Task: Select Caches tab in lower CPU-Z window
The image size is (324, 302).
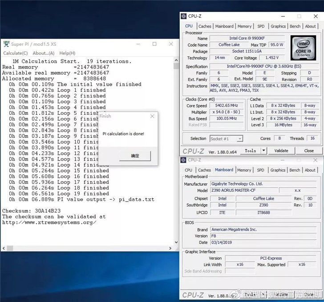Action: (204, 170)
